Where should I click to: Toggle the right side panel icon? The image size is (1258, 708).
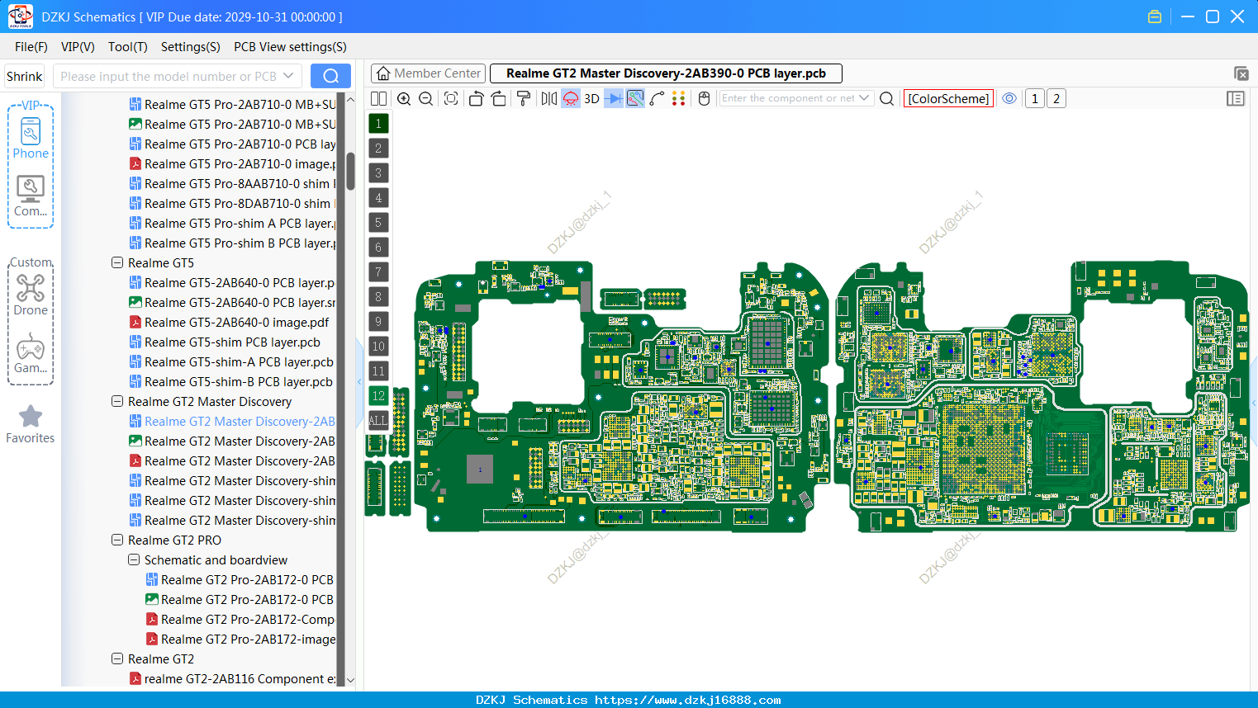pos(1236,98)
